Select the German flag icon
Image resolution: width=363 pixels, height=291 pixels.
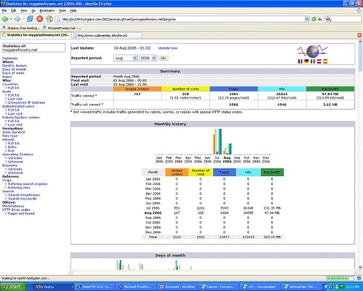(306, 61)
